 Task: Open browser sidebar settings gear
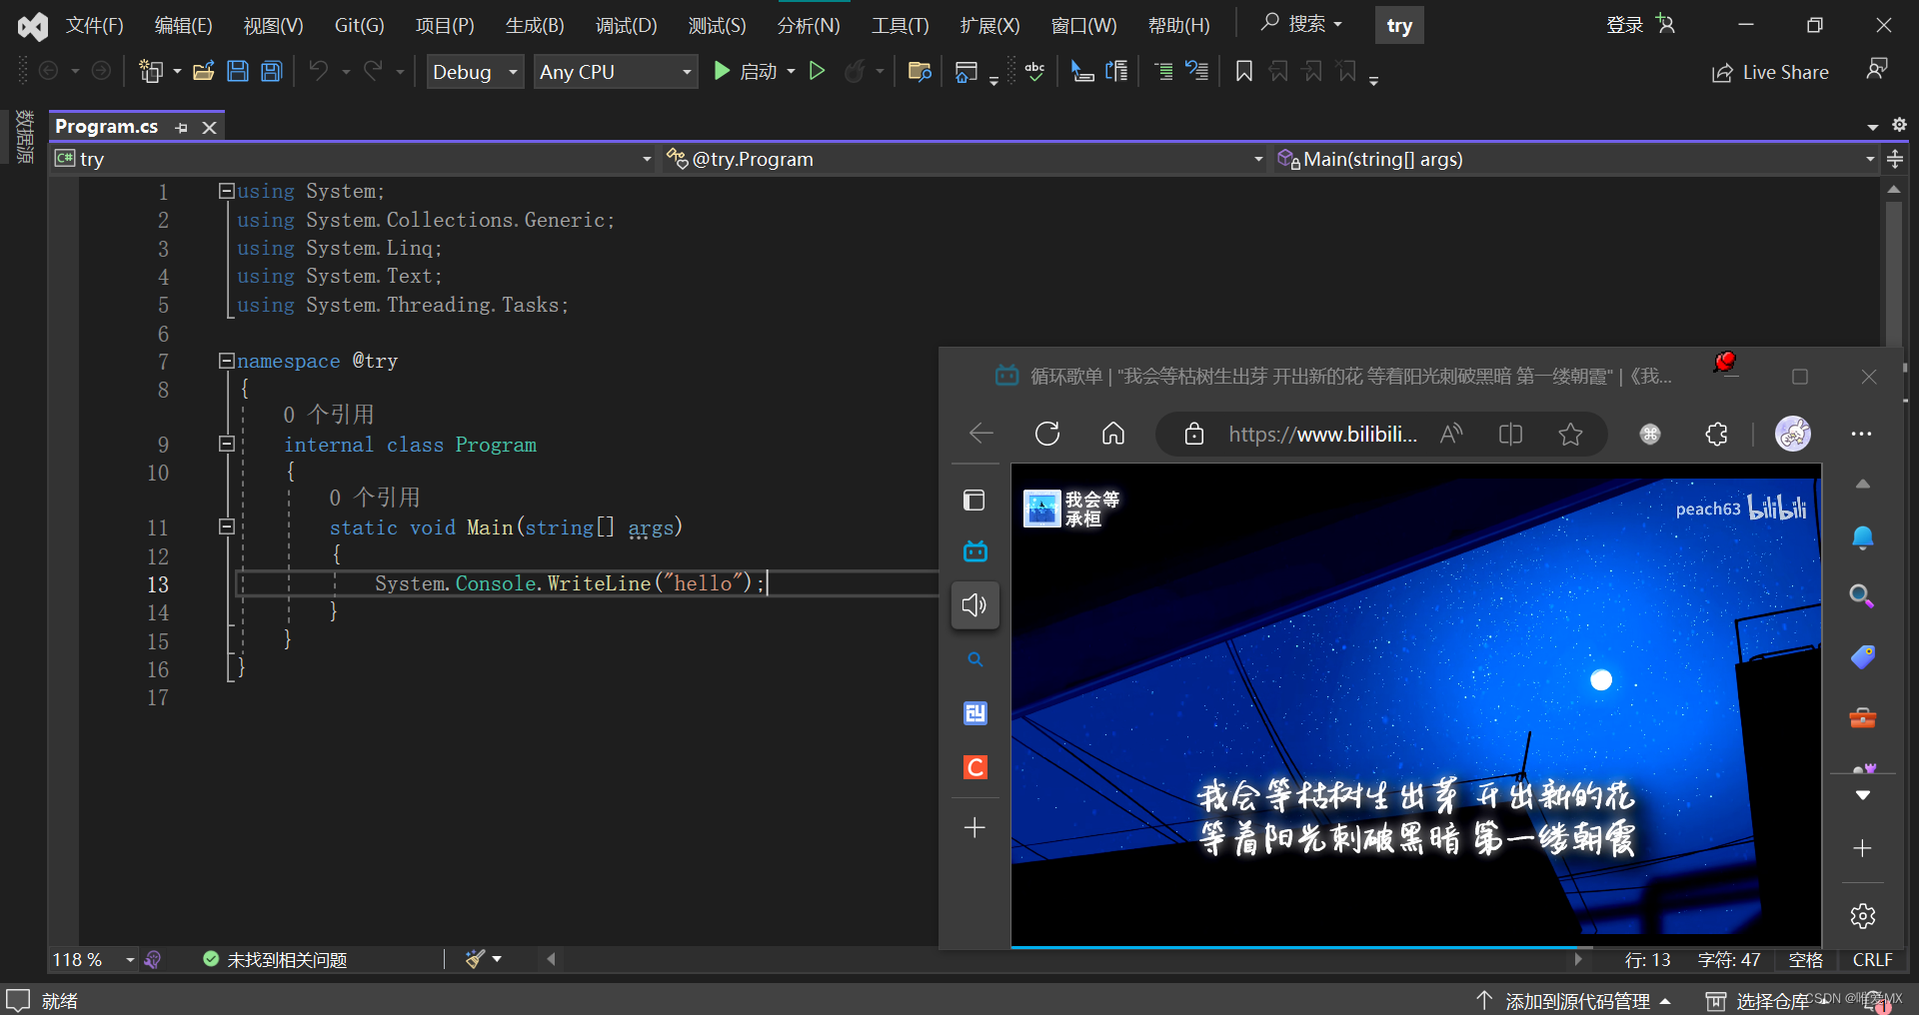(x=1862, y=916)
